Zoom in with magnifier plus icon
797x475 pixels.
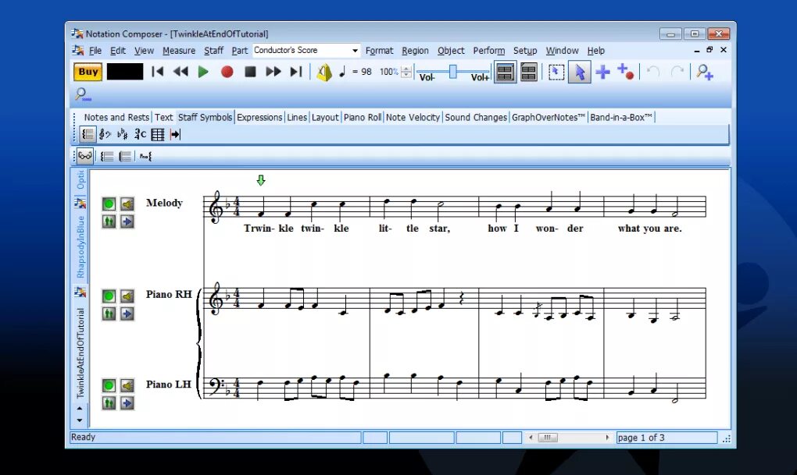click(x=705, y=72)
